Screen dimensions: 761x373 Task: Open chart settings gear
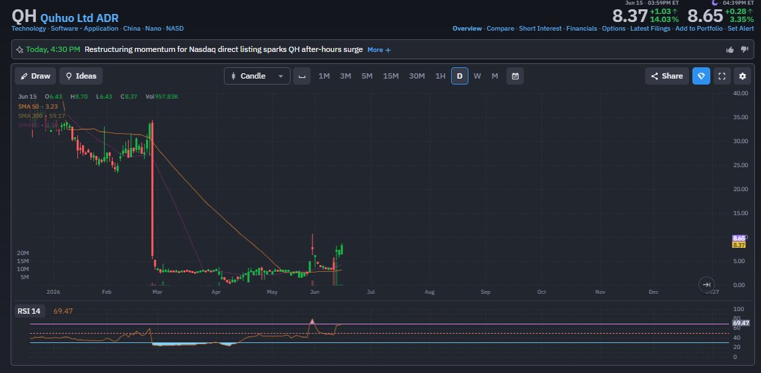point(742,76)
